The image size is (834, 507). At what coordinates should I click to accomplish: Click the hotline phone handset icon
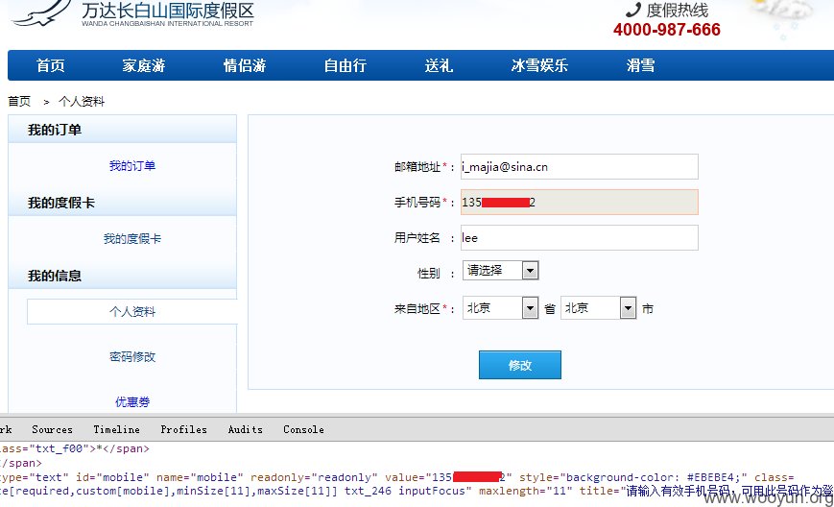pyautogui.click(x=633, y=10)
